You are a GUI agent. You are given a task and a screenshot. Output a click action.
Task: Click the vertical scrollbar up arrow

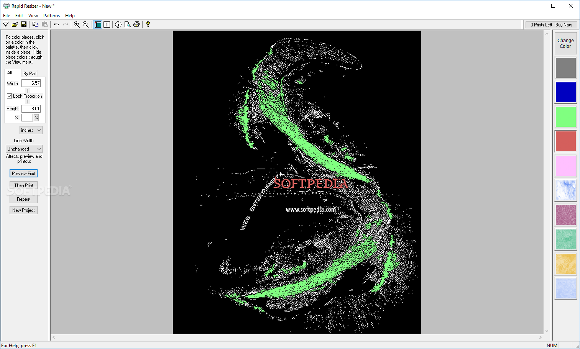(x=547, y=34)
